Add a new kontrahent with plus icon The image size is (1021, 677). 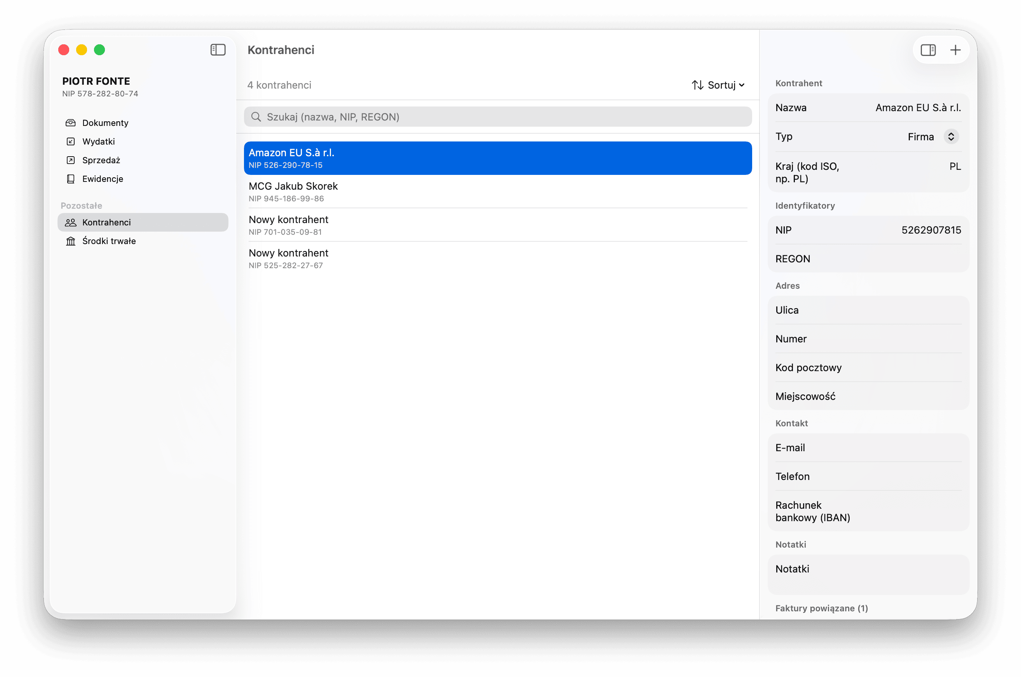click(955, 50)
